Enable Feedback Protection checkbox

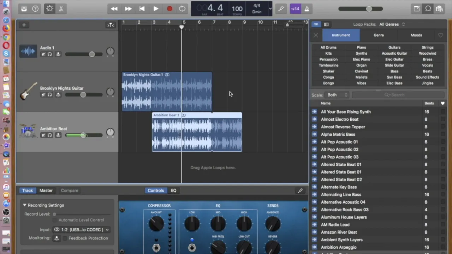65,238
